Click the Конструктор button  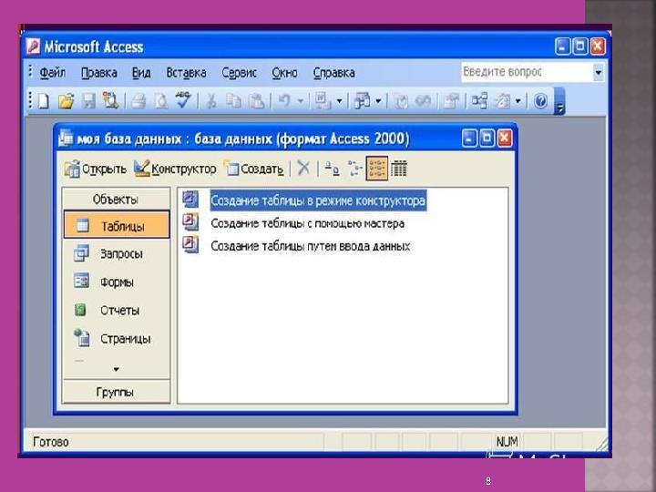coord(175,169)
